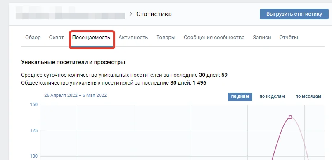Click the 150 axis label

[x=34, y=105]
